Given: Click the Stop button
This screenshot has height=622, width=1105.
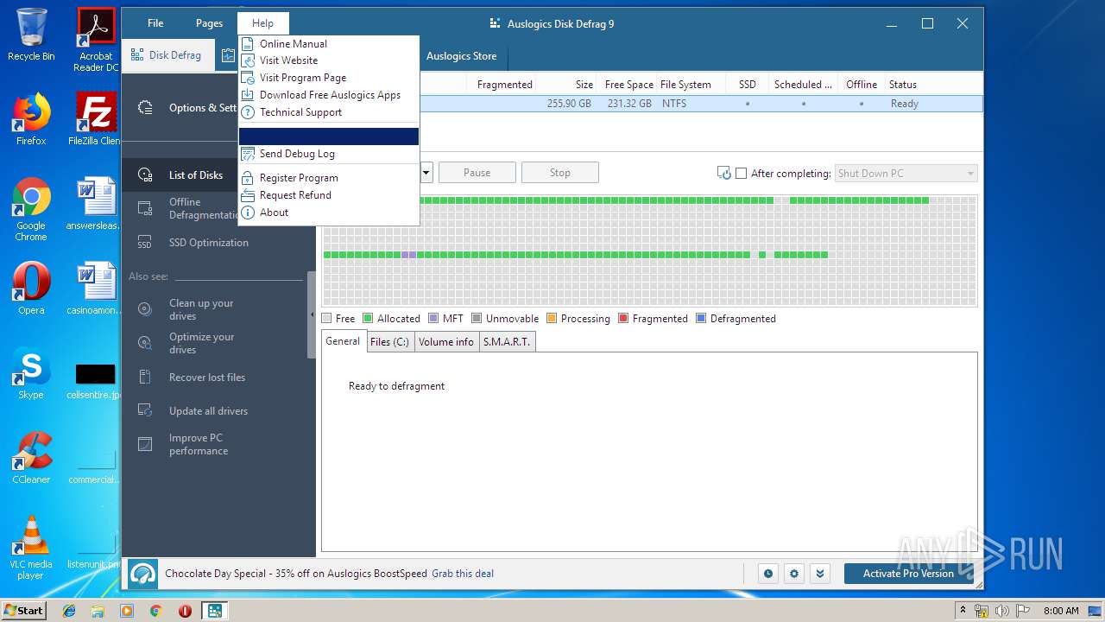Looking at the screenshot, I should (559, 173).
